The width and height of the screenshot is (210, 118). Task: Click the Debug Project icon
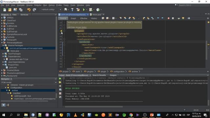(91, 10)
